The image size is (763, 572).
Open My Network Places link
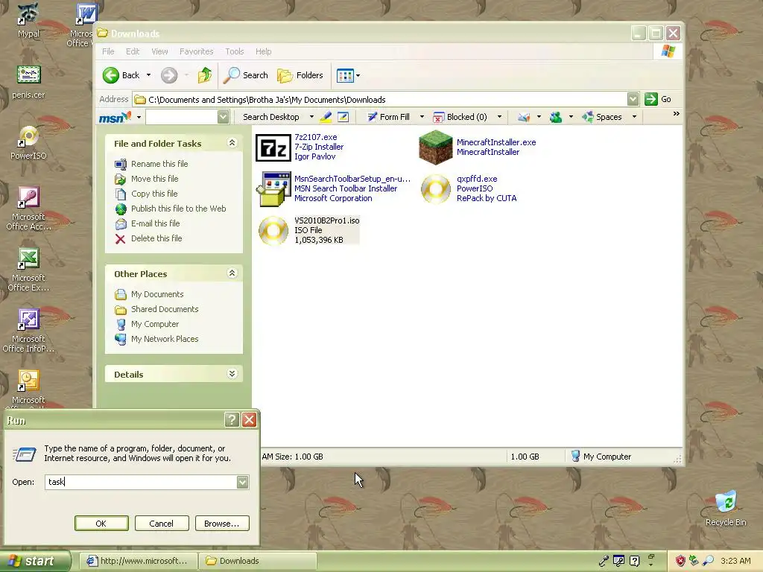pyautogui.click(x=165, y=339)
